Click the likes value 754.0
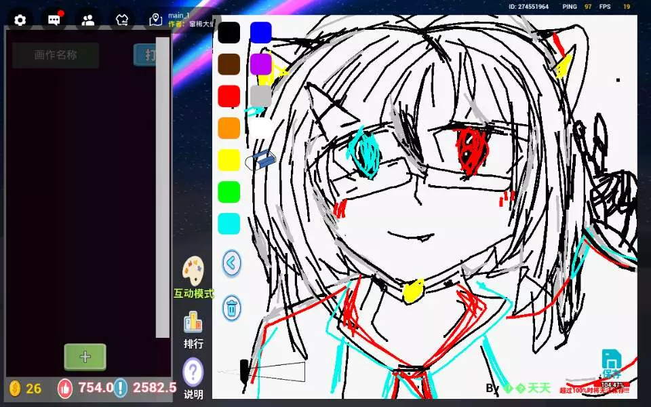The image size is (651, 407). (96, 387)
